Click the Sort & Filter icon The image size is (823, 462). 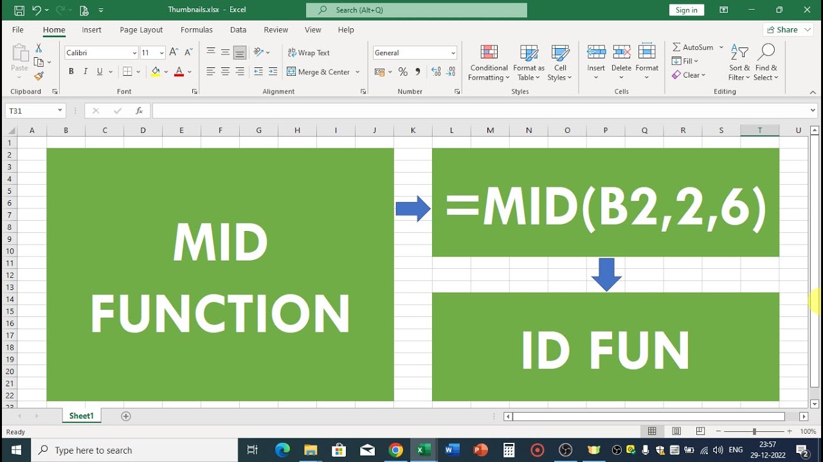pyautogui.click(x=739, y=62)
